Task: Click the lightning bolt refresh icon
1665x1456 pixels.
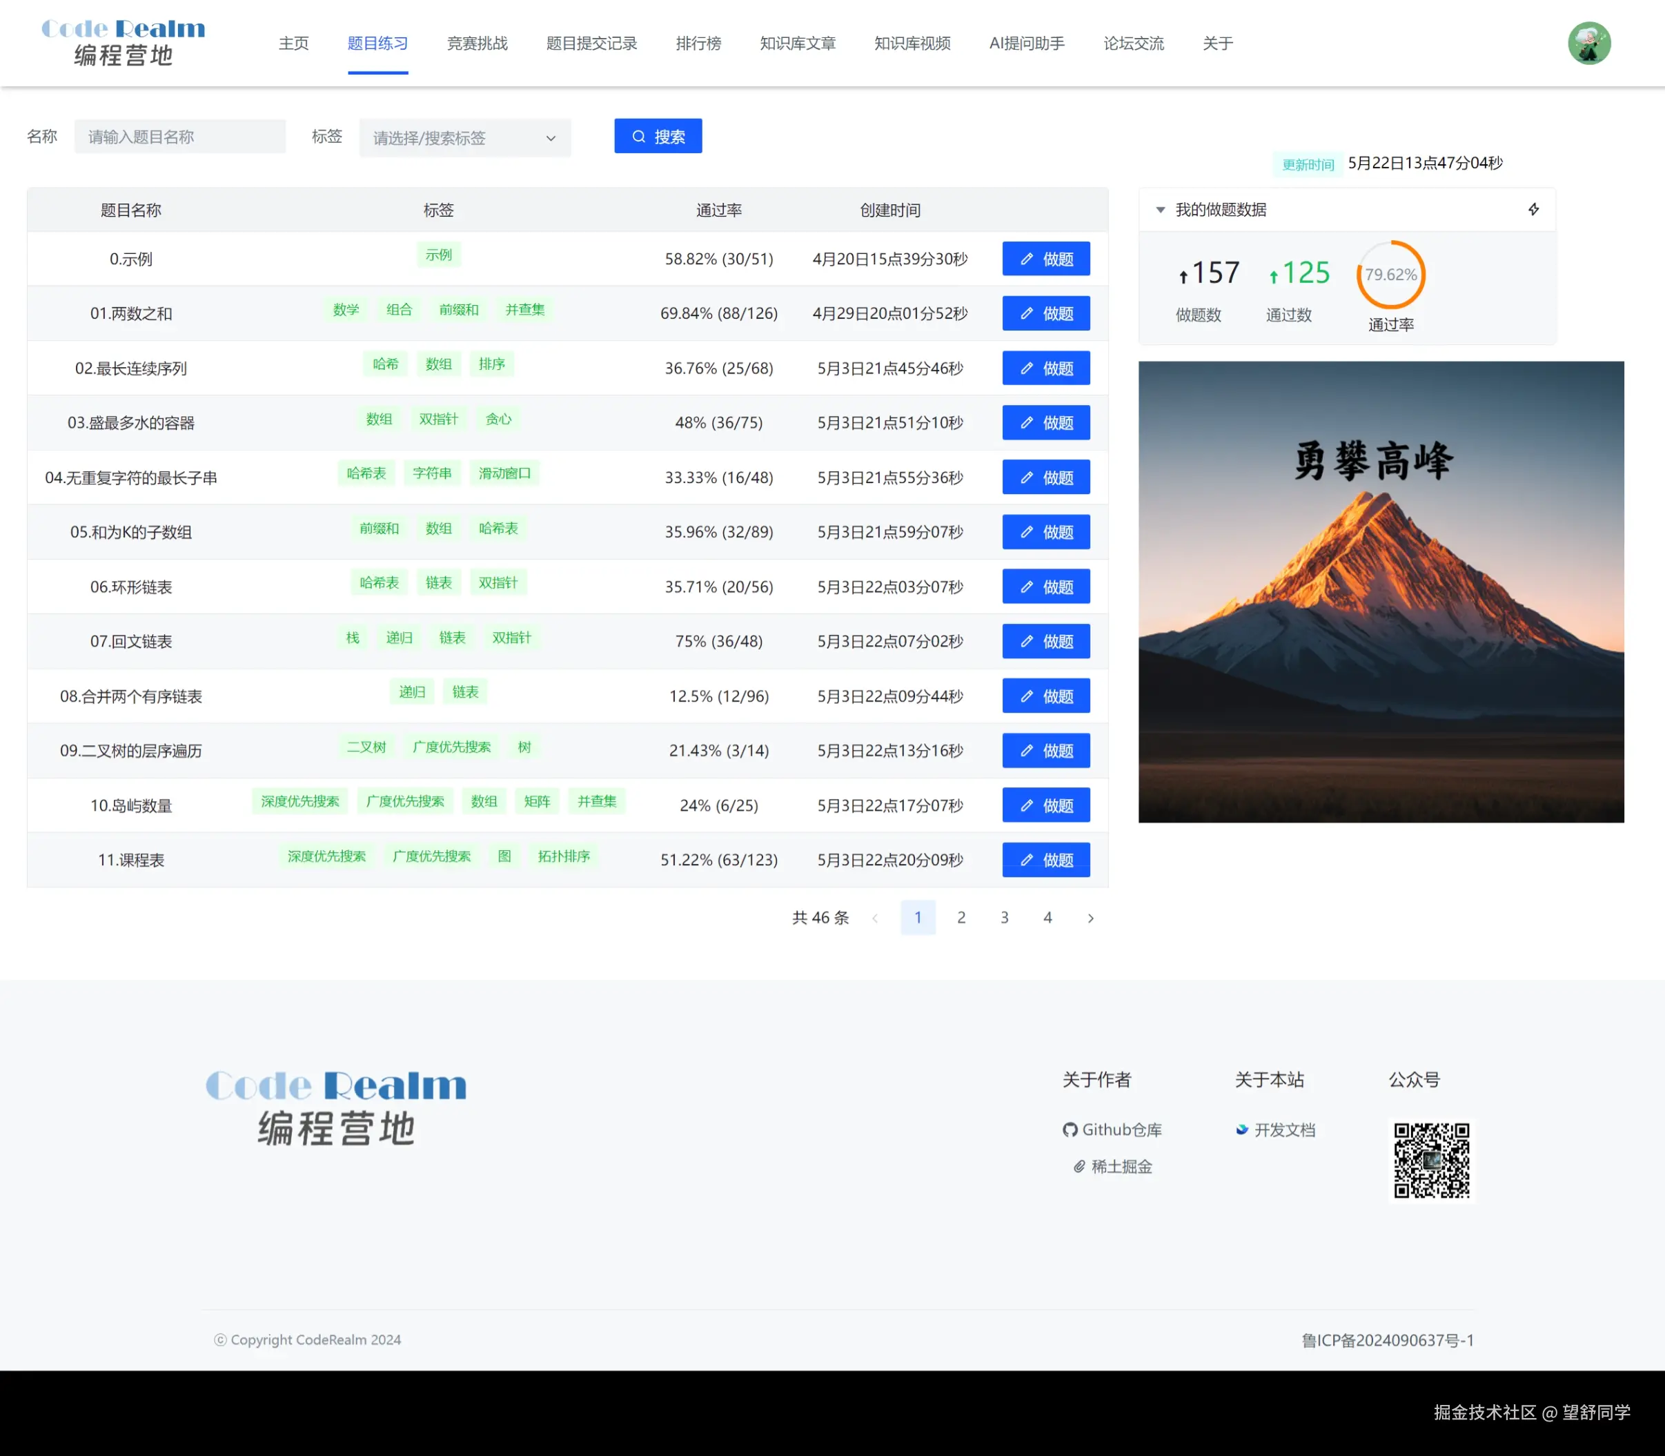Action: 1533,210
